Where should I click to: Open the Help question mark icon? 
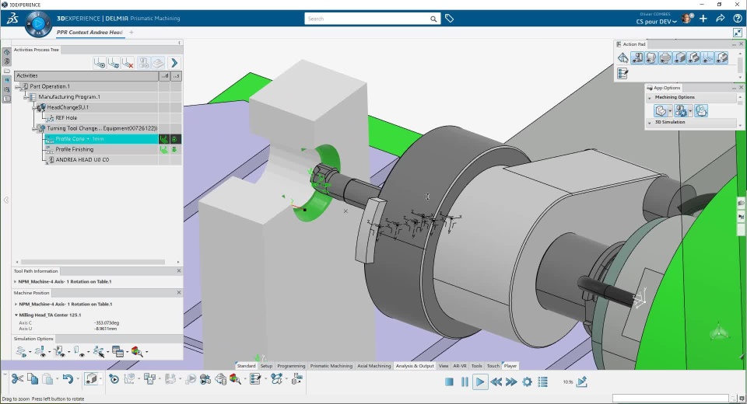pos(738,19)
